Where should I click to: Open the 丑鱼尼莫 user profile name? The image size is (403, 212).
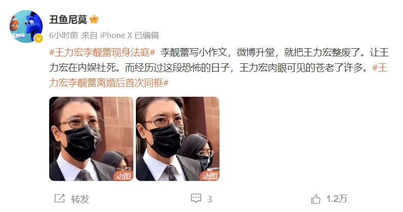(x=68, y=19)
